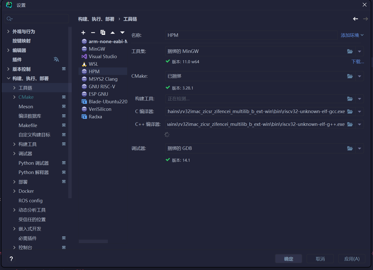Select the Radxa toolchain
373x270 pixels.
pos(103,117)
